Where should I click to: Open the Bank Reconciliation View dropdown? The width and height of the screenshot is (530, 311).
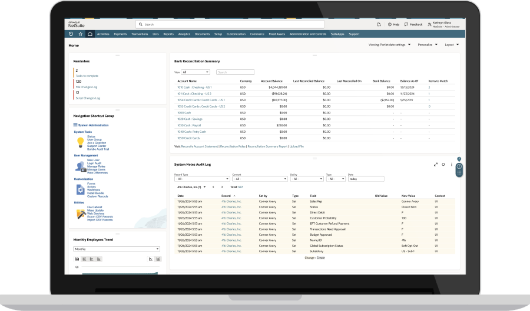[x=196, y=72]
